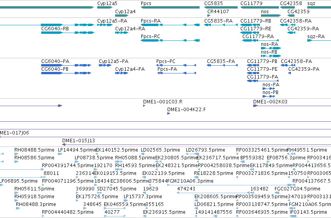Select the CG6040-RB transcript label
331x218 pixels.
(x=55, y=29)
